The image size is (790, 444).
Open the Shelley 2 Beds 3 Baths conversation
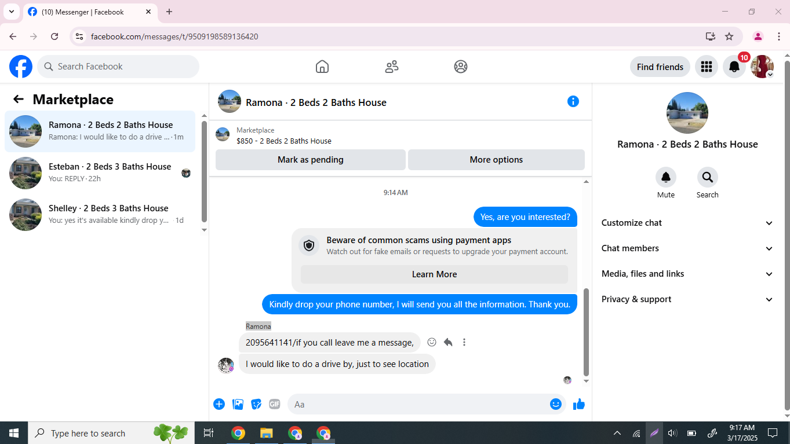click(x=100, y=215)
